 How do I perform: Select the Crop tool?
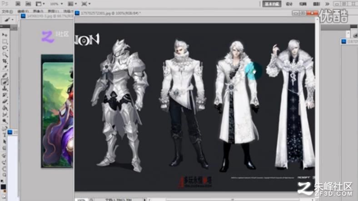[5, 61]
